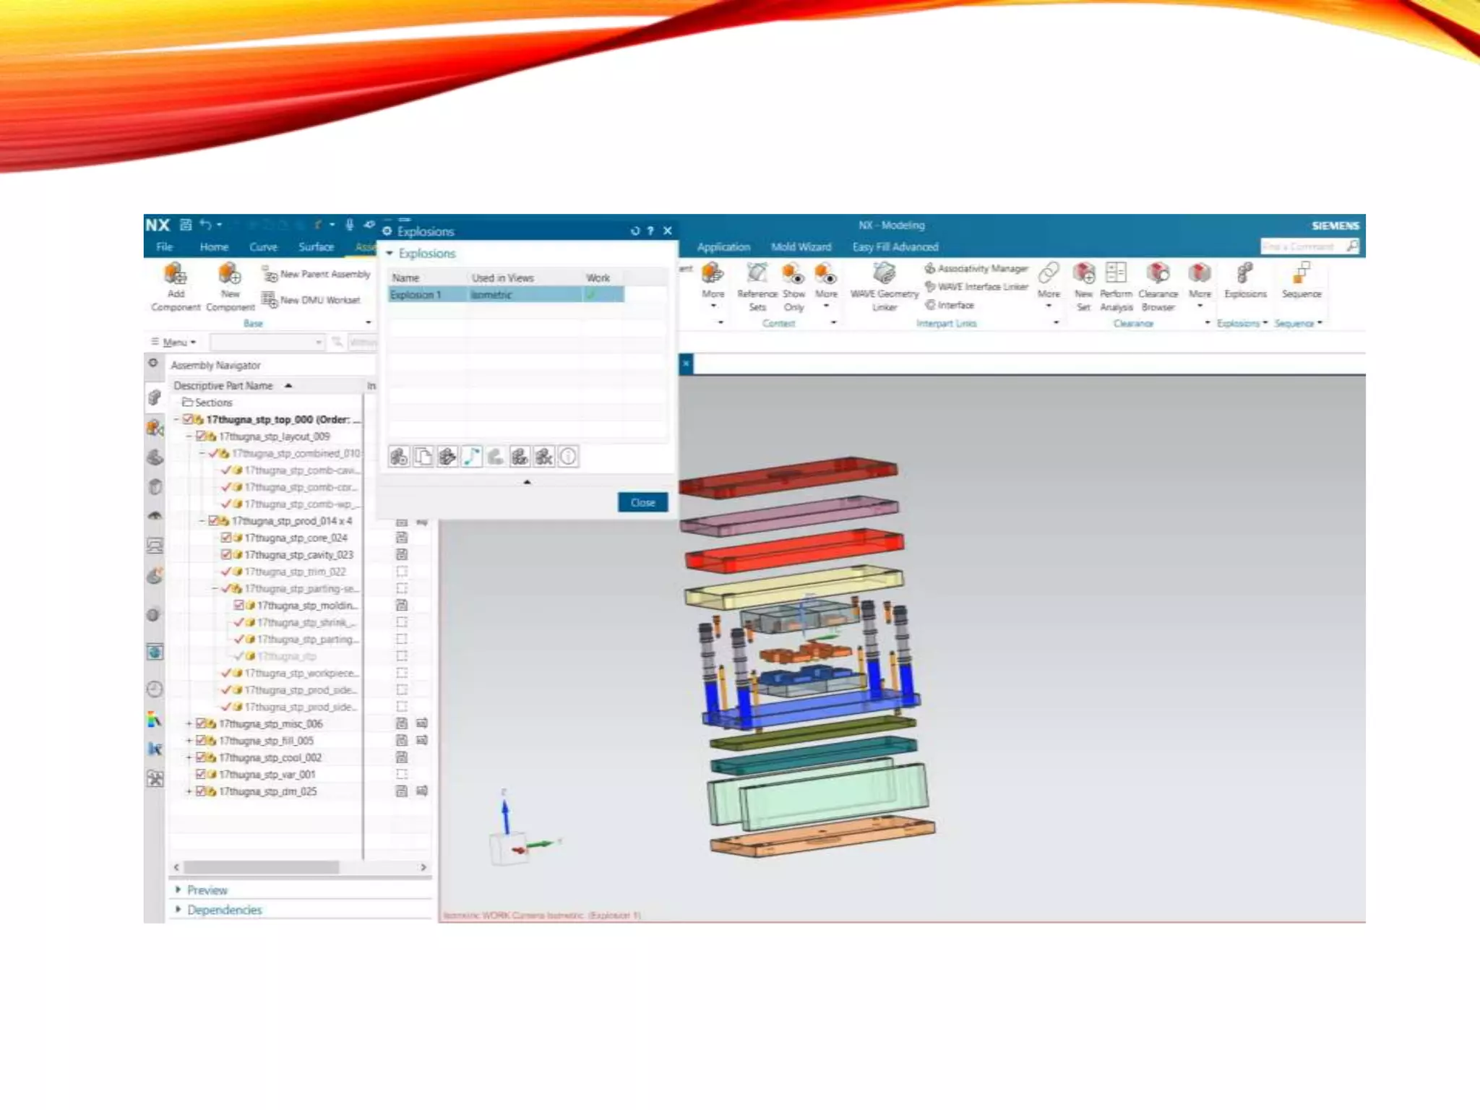
Task: Open the Mold Wizard tab
Action: [801, 247]
